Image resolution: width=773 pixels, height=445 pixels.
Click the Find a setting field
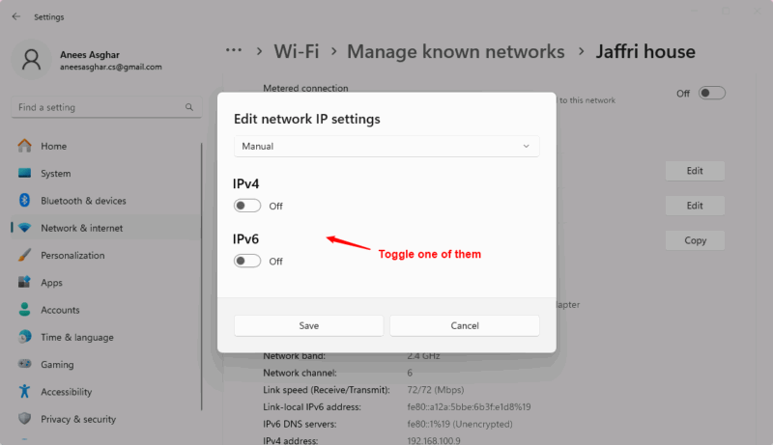tap(106, 107)
